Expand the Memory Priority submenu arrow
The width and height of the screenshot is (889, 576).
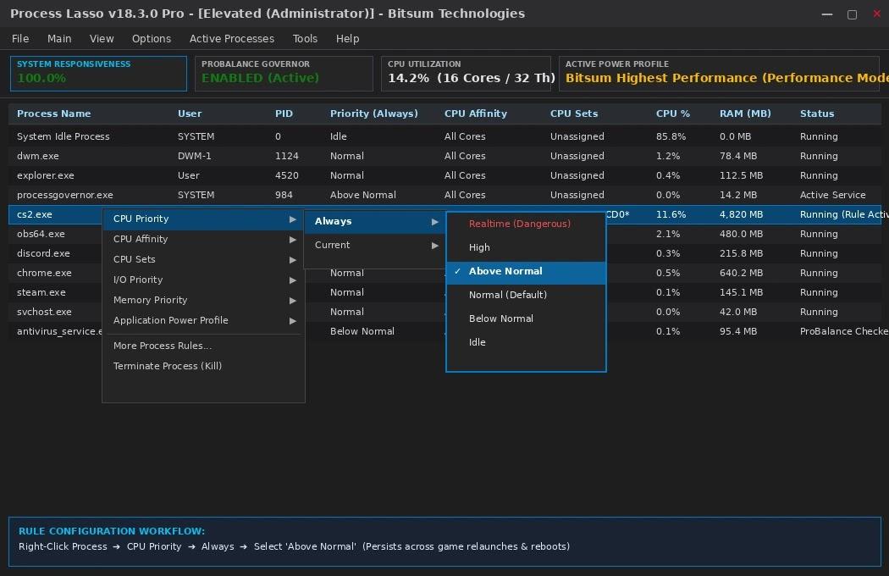click(293, 301)
